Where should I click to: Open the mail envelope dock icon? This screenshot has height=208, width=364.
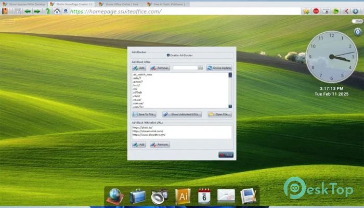(226, 195)
